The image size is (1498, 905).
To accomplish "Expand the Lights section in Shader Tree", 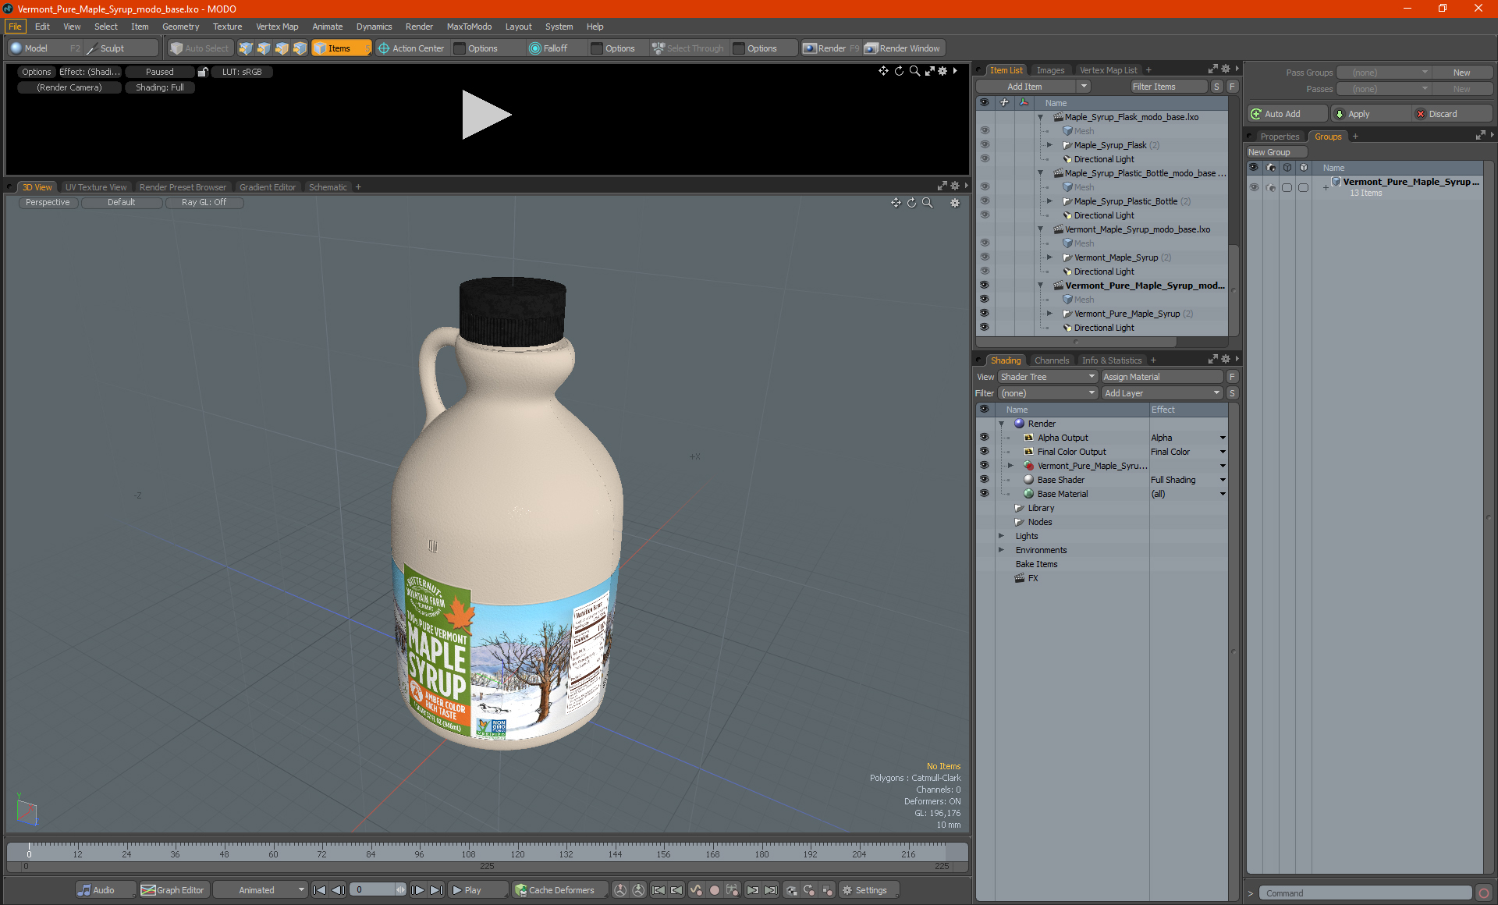I will point(1003,536).
